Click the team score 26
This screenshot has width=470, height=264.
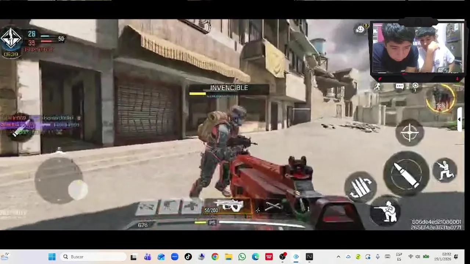32,34
